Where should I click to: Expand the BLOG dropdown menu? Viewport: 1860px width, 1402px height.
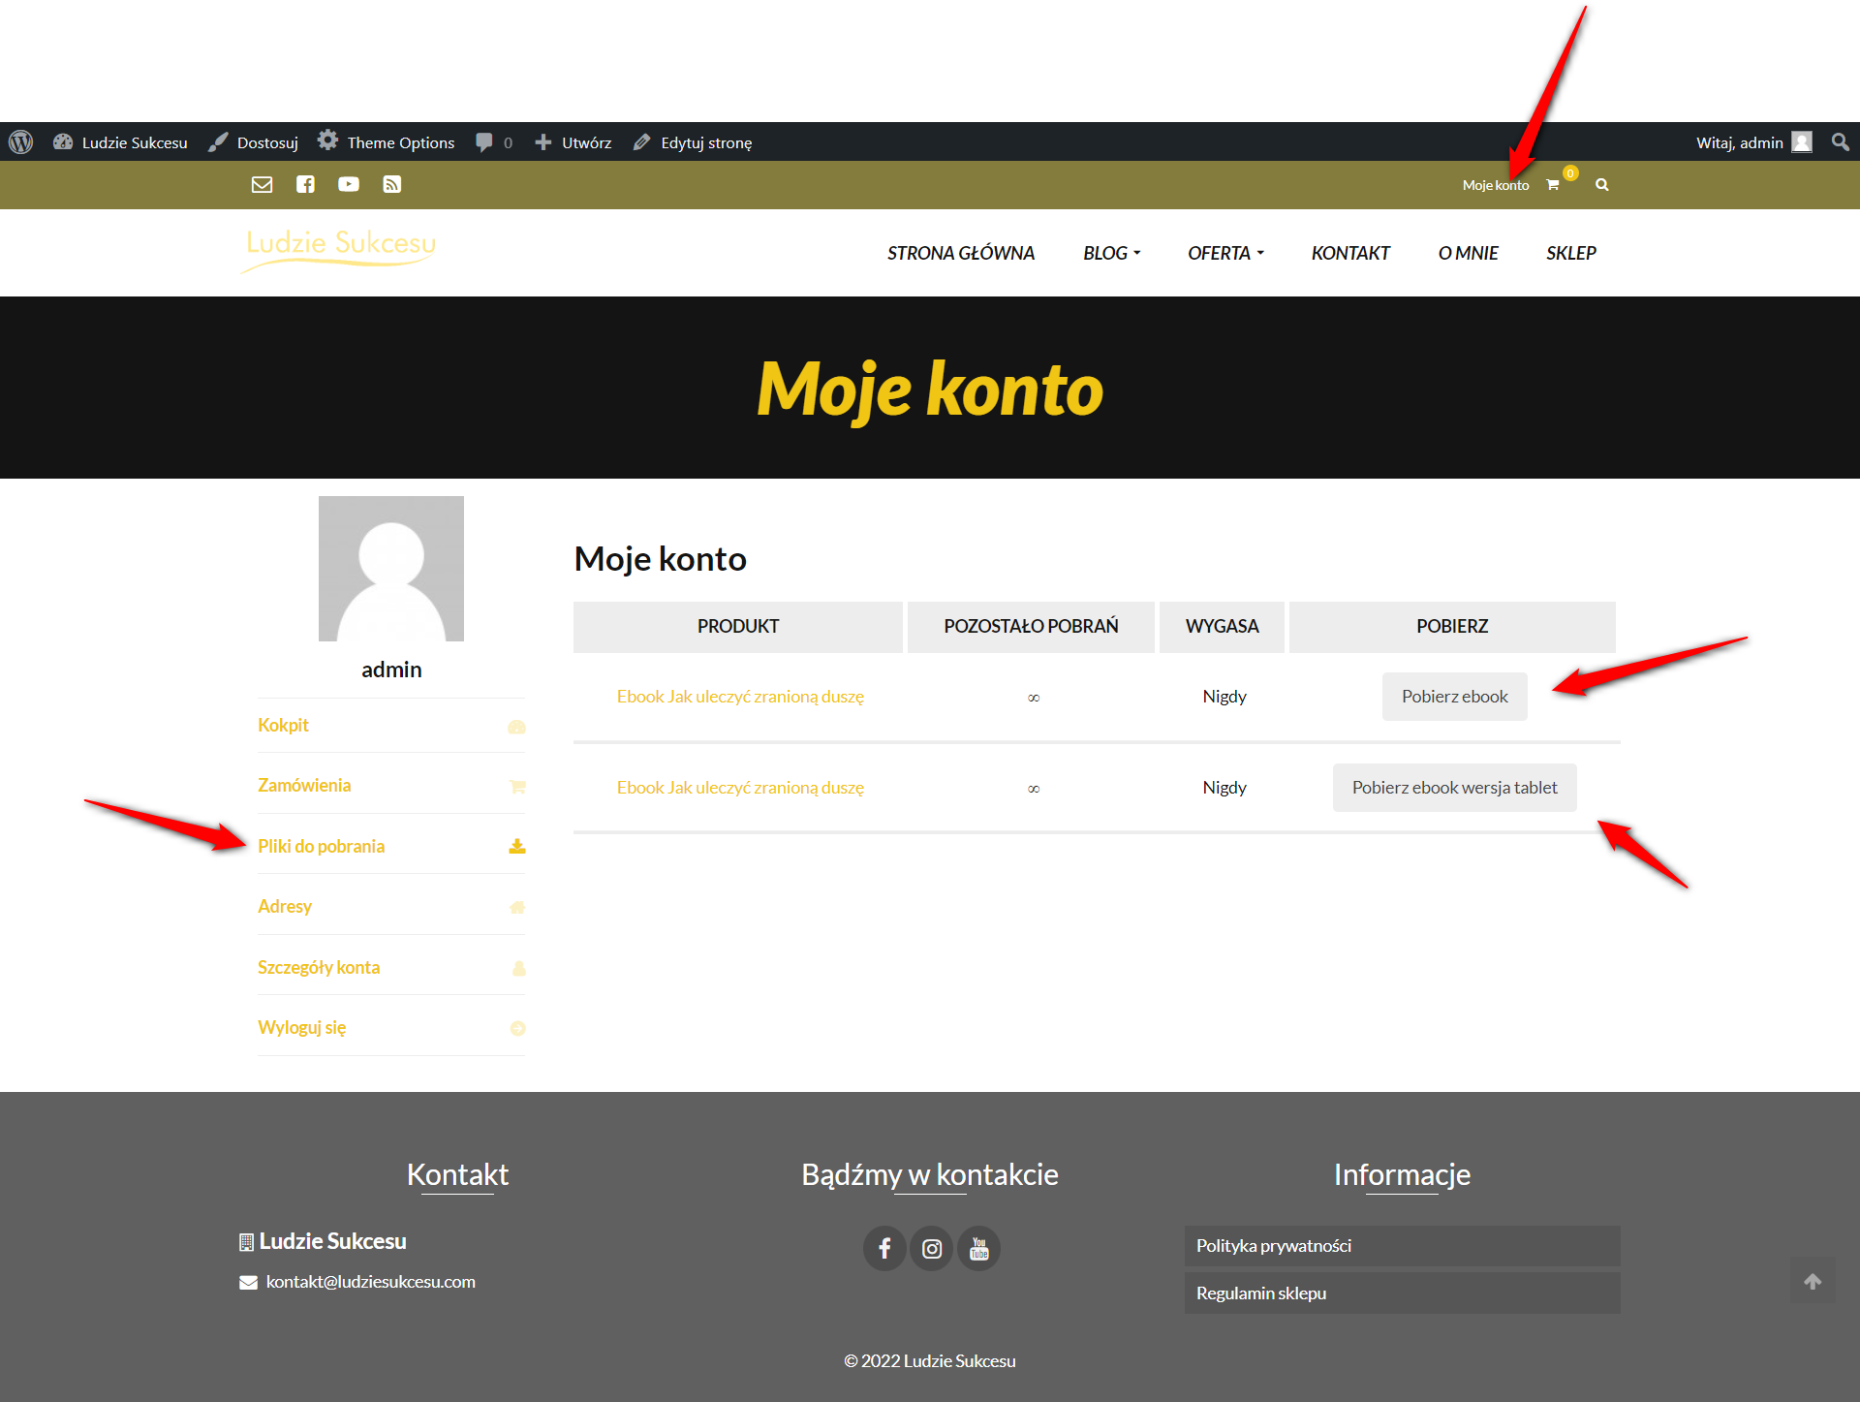point(1111,253)
